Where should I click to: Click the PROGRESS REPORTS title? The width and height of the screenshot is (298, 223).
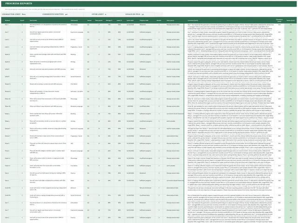(x=19, y=3)
